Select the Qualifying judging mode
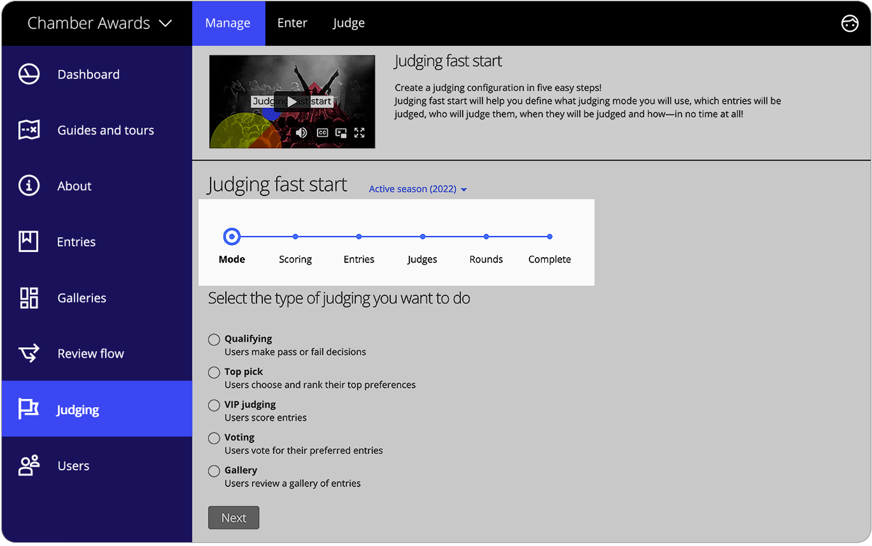872x546 pixels. tap(214, 339)
